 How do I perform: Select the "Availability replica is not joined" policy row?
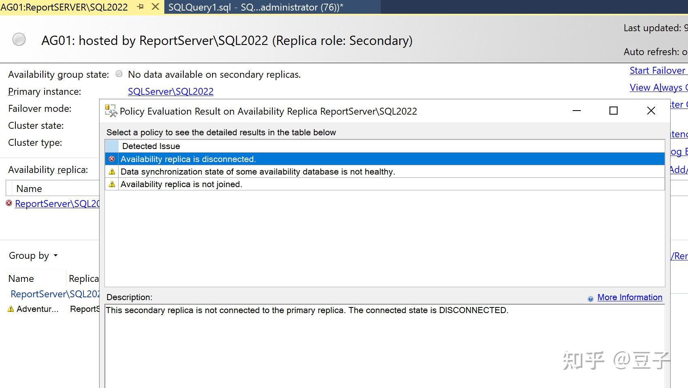(x=181, y=184)
